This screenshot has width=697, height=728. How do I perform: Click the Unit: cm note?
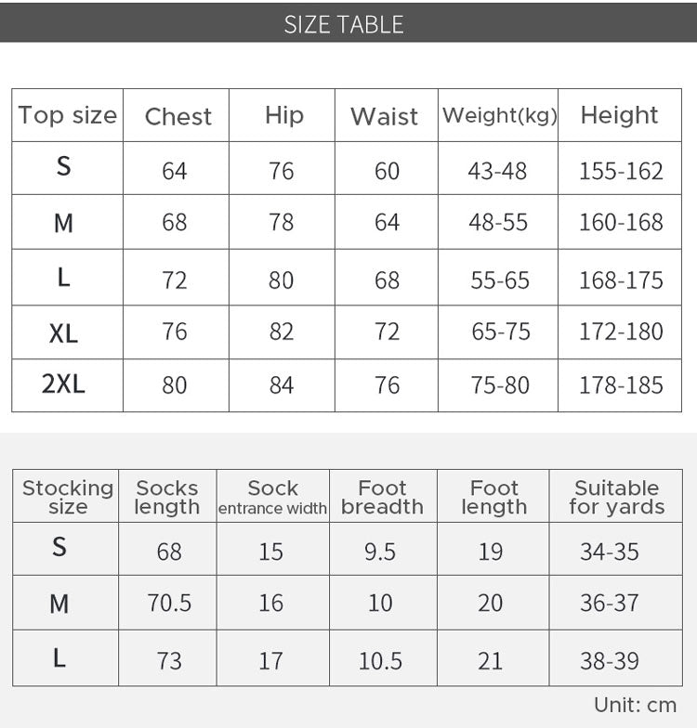(x=635, y=705)
